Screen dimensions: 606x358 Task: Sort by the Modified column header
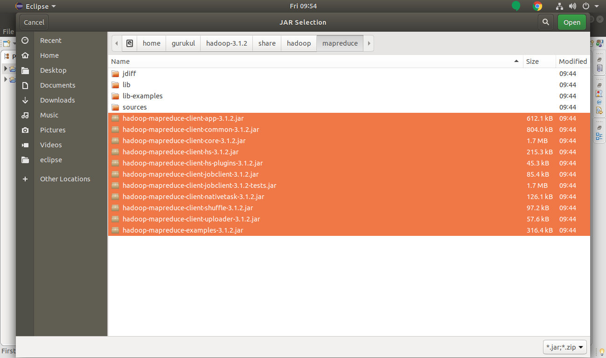(x=573, y=62)
